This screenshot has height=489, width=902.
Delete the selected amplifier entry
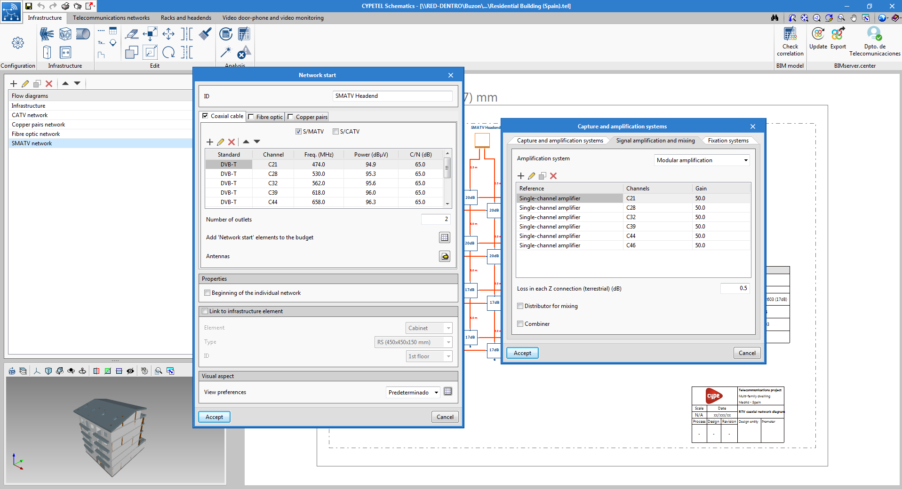[553, 176]
